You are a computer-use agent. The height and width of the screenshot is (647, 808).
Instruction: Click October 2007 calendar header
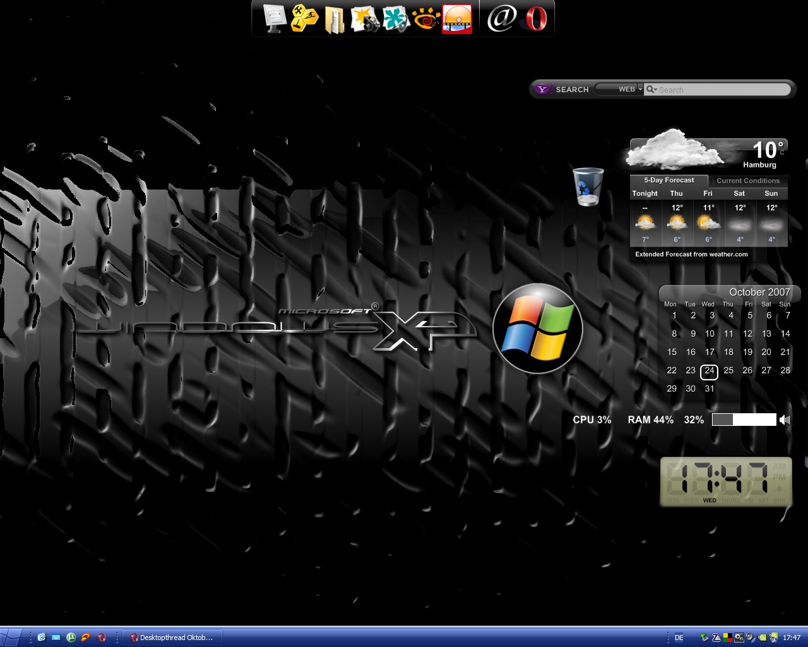click(759, 292)
